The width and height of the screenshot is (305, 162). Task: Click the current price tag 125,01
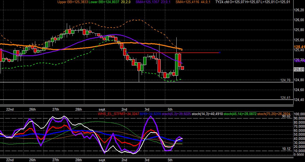click(x=299, y=69)
